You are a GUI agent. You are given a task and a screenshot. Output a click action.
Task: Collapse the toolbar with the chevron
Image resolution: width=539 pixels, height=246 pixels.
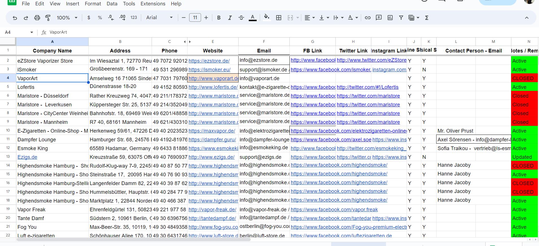point(527,18)
